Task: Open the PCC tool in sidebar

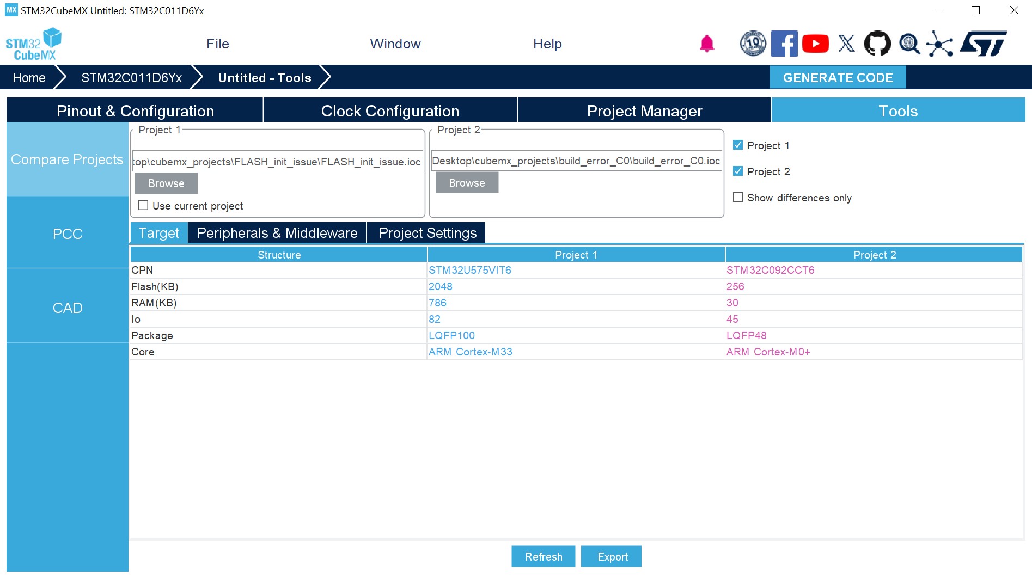Action: (68, 234)
